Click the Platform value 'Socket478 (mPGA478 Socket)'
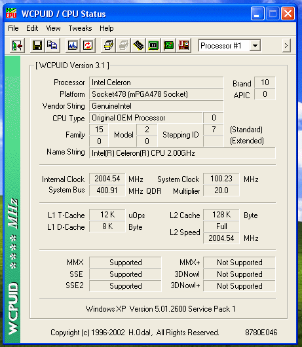The height and width of the screenshot is (347, 302). pos(157,94)
